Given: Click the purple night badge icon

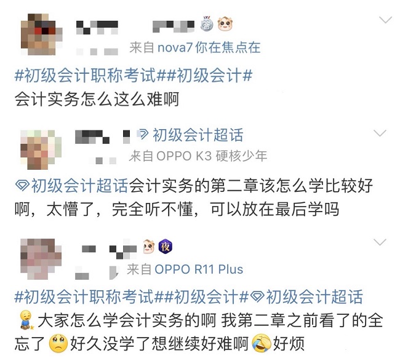Looking at the screenshot, I should pos(166,247).
